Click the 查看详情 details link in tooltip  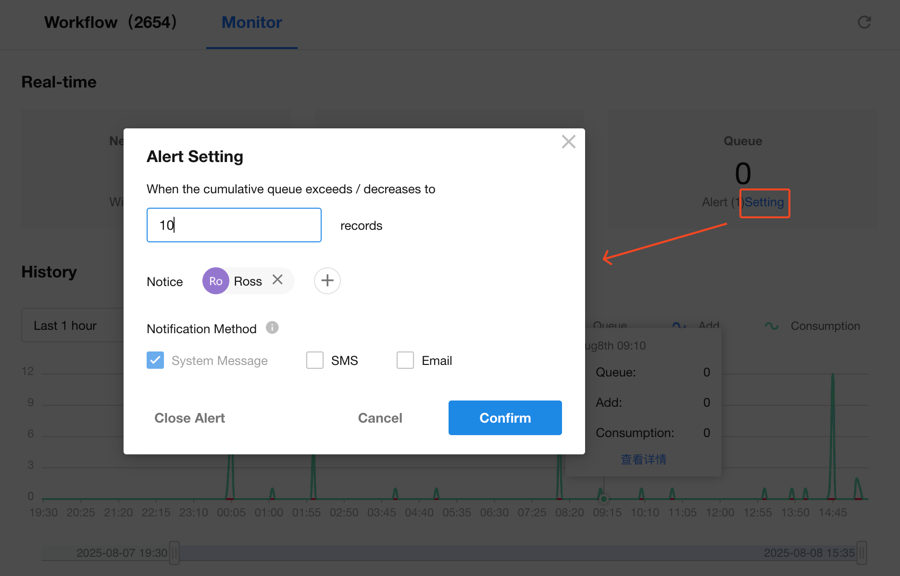pyautogui.click(x=643, y=459)
